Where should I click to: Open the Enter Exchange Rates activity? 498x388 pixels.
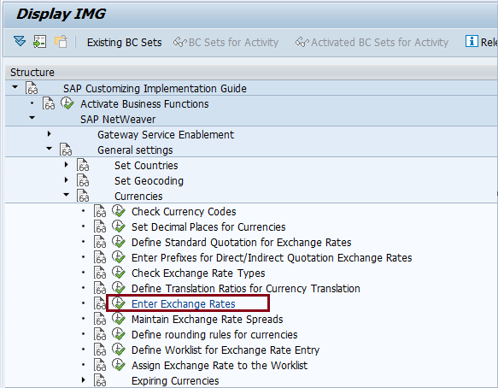point(184,304)
